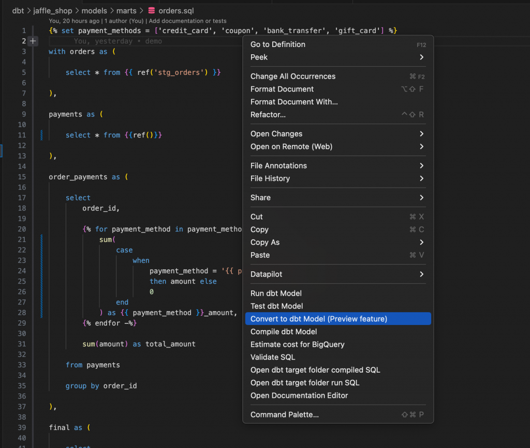Expand the File Annotations submenu arrow
The height and width of the screenshot is (448, 530).
(x=421, y=166)
